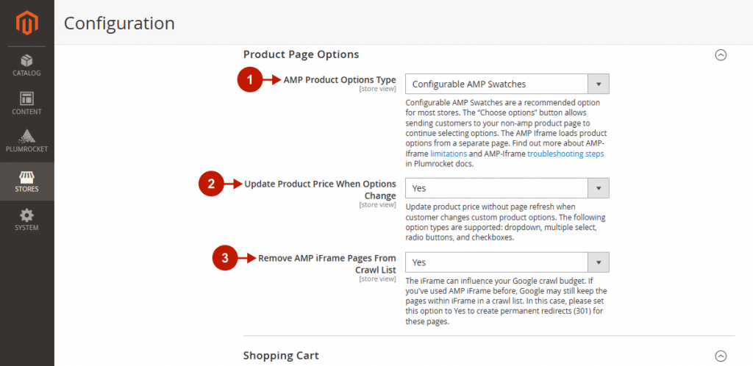
Task: Follow the troubleshooting steps link
Action: coord(565,154)
